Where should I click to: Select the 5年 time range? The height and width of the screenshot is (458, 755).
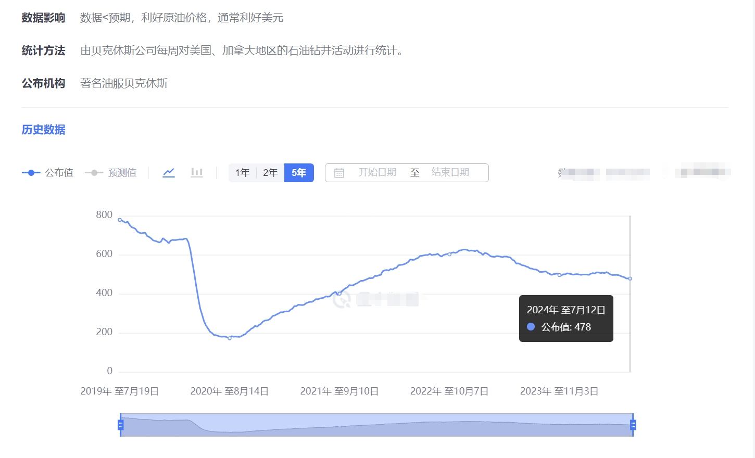[x=299, y=173]
